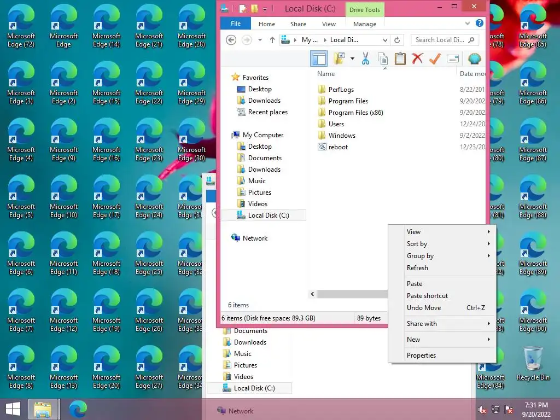Click horizontal scrollbar left arrow

[x=312, y=294]
